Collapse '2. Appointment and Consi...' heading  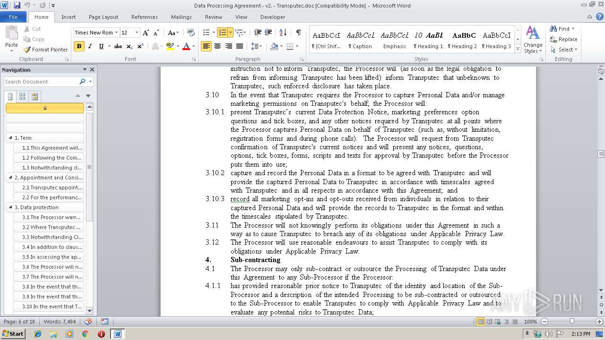pos(10,178)
